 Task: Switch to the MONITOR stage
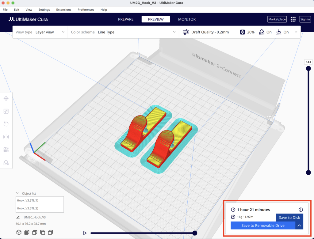187,19
